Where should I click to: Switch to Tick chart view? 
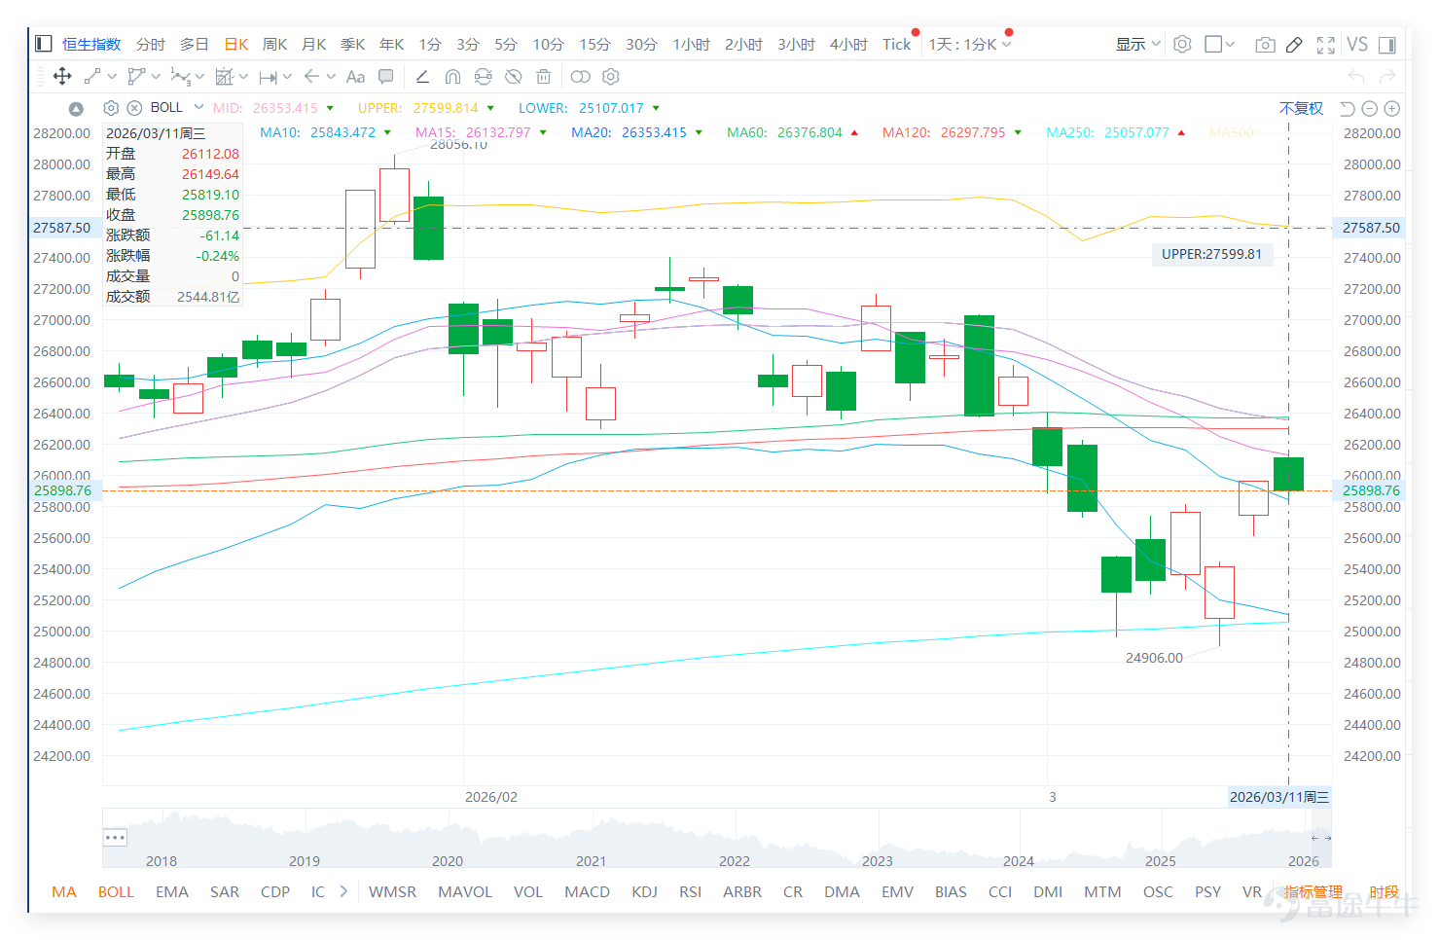coord(897,44)
